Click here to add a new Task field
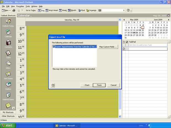Image resolution: width=171 pixels, height=128 pixels. (148, 45)
